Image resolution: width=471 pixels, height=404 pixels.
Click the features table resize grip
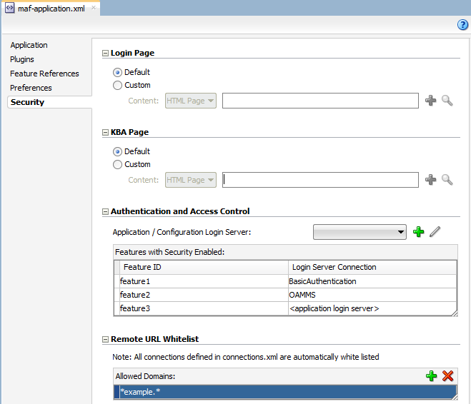point(455,313)
